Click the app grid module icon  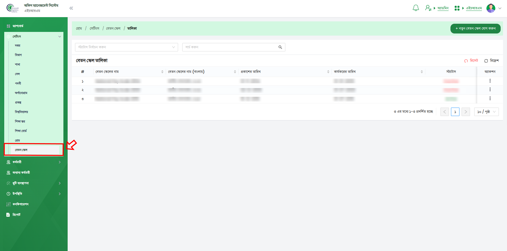pos(457,8)
